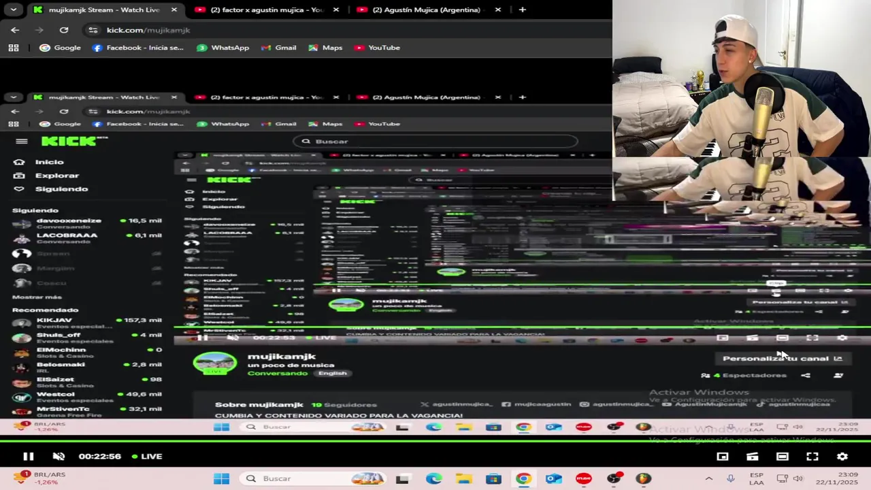The image size is (871, 490).
Task: Open the apps grid in topmost bookmarks bar
Action: point(14,48)
